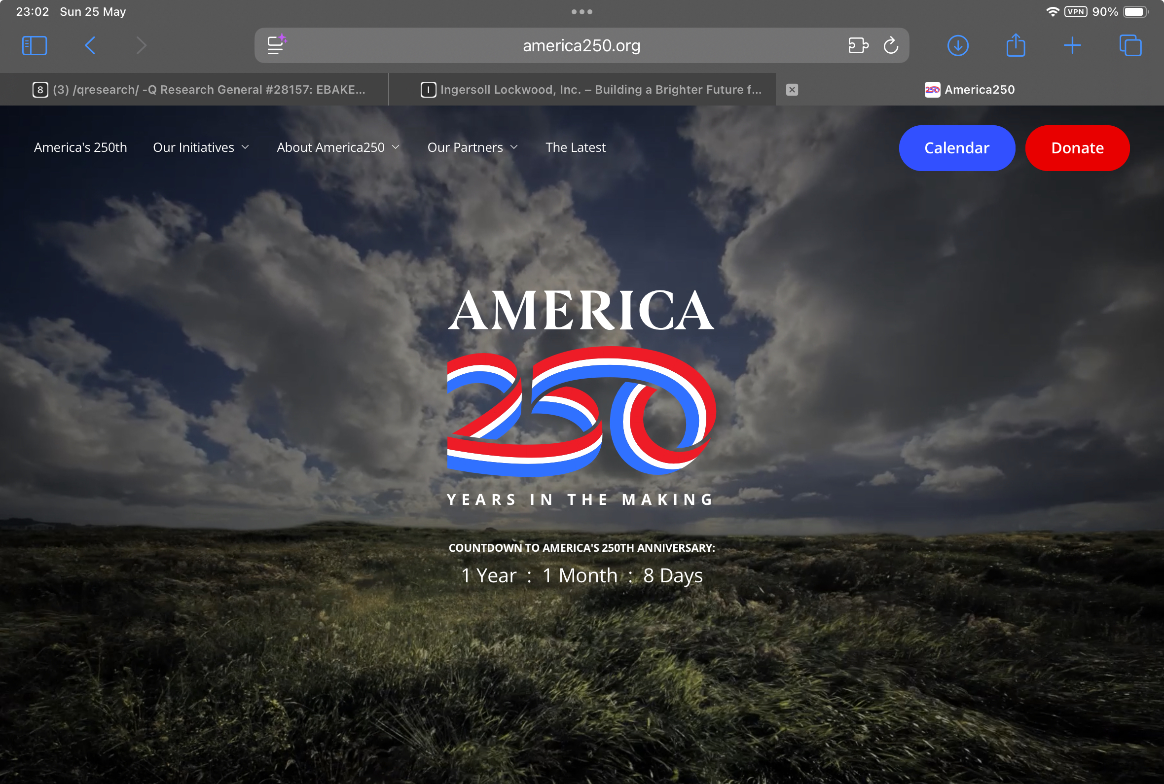The width and height of the screenshot is (1164, 784).
Task: Click the '1 Year' countdown value
Action: coord(488,575)
